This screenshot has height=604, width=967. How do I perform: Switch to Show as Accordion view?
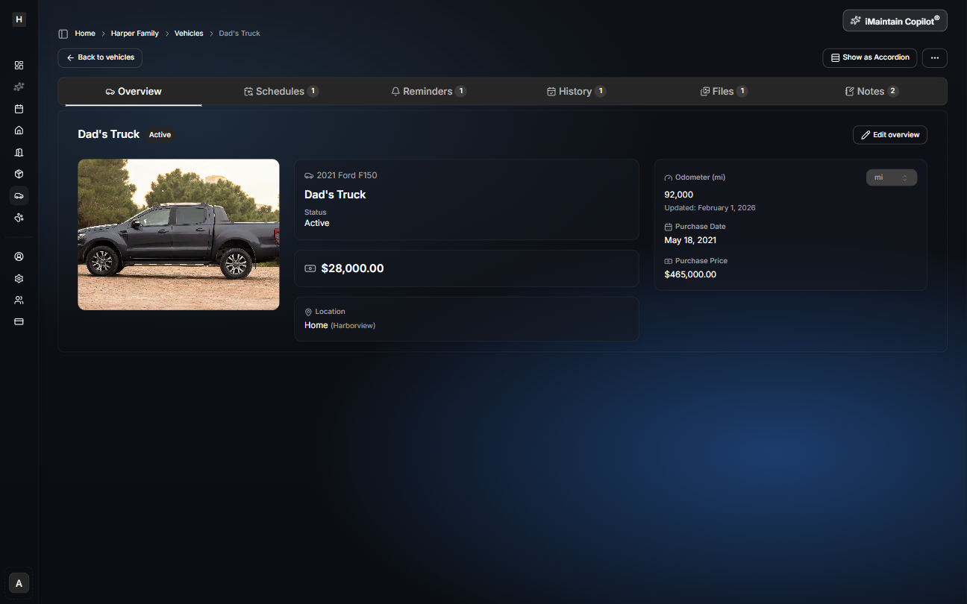tap(869, 57)
